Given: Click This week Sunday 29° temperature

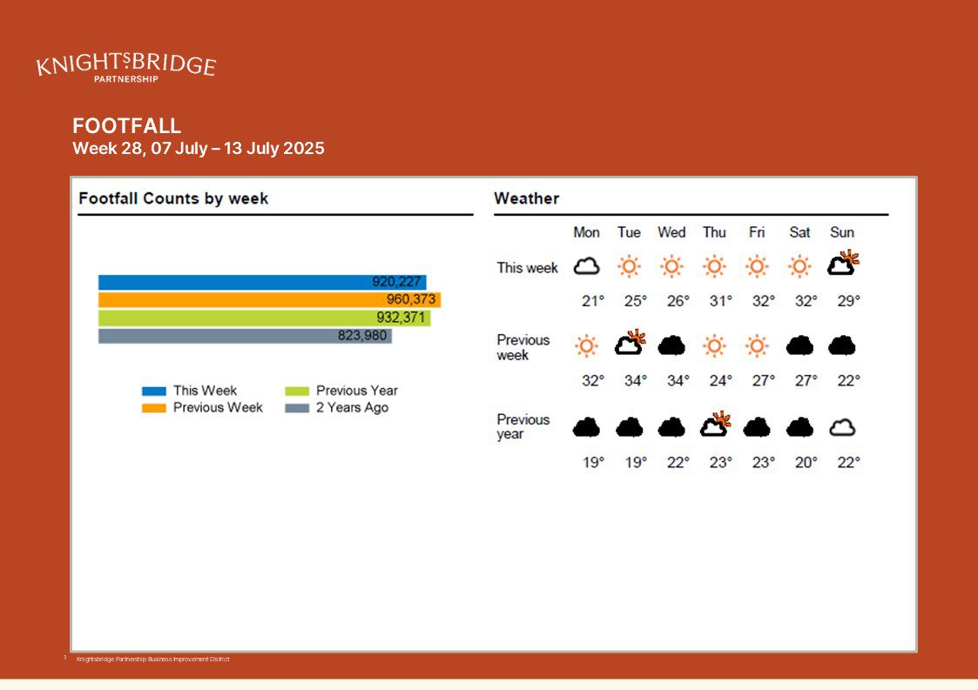Looking at the screenshot, I should click(848, 301).
